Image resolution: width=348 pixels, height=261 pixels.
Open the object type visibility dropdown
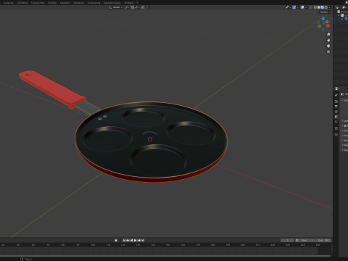click(x=289, y=7)
